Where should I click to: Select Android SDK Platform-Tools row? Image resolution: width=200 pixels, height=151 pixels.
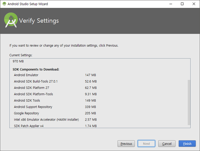56,94
